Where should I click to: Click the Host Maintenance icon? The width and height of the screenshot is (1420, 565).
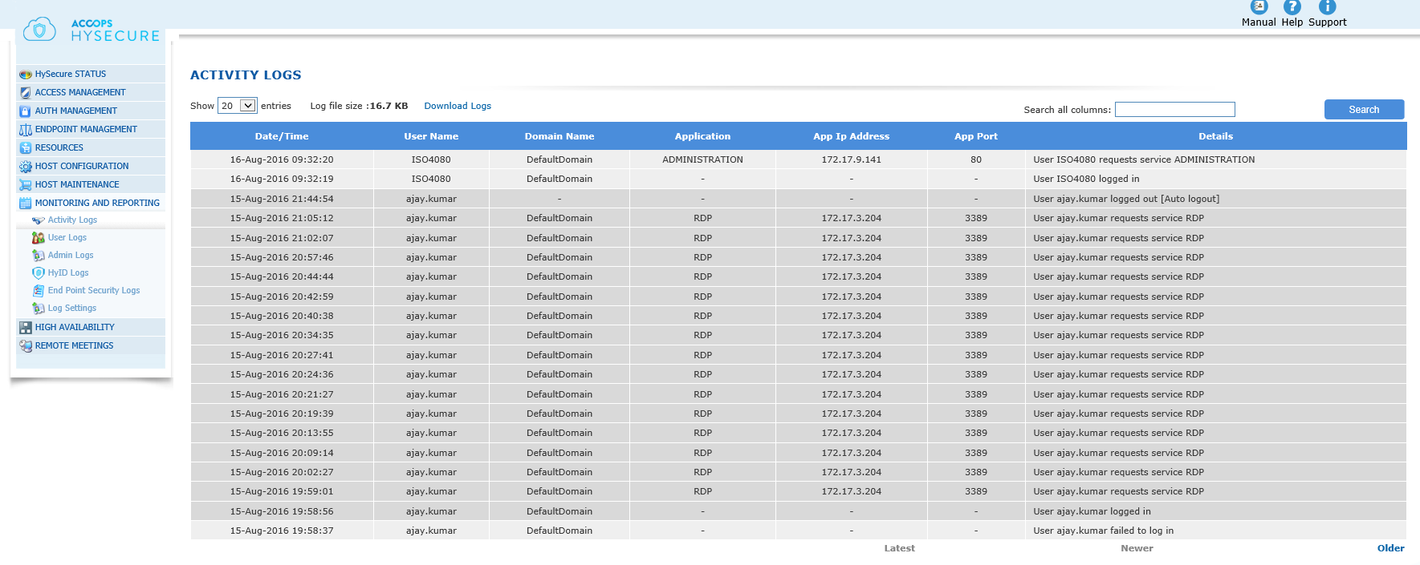coord(26,185)
